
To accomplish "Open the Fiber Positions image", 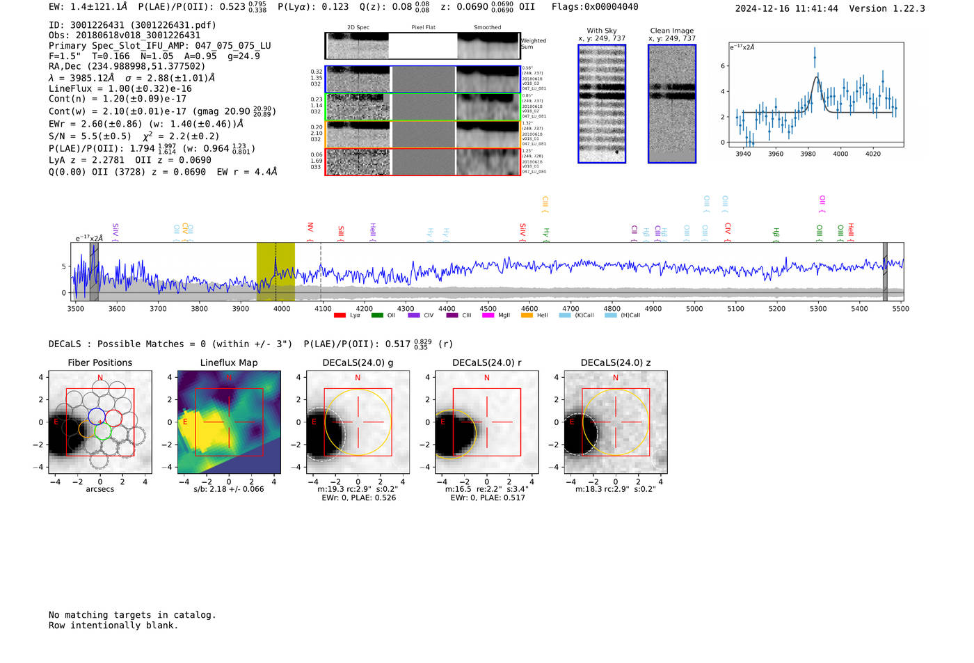I will [x=100, y=422].
